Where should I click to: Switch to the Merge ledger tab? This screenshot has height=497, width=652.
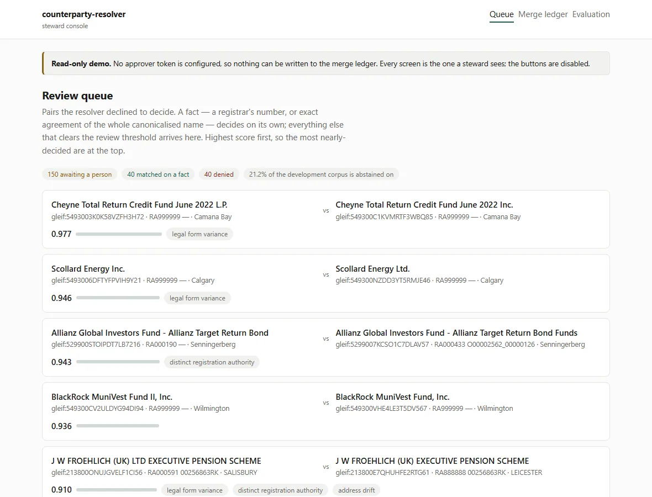(x=543, y=14)
